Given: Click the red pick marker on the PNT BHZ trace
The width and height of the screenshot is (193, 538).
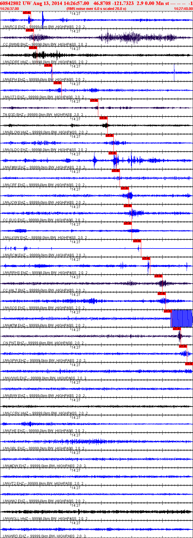Looking at the screenshot, I should coord(177,329).
